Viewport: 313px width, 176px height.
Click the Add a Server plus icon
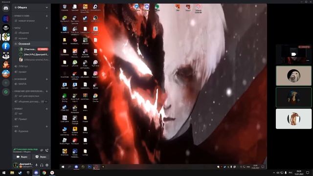pyautogui.click(x=6, y=83)
